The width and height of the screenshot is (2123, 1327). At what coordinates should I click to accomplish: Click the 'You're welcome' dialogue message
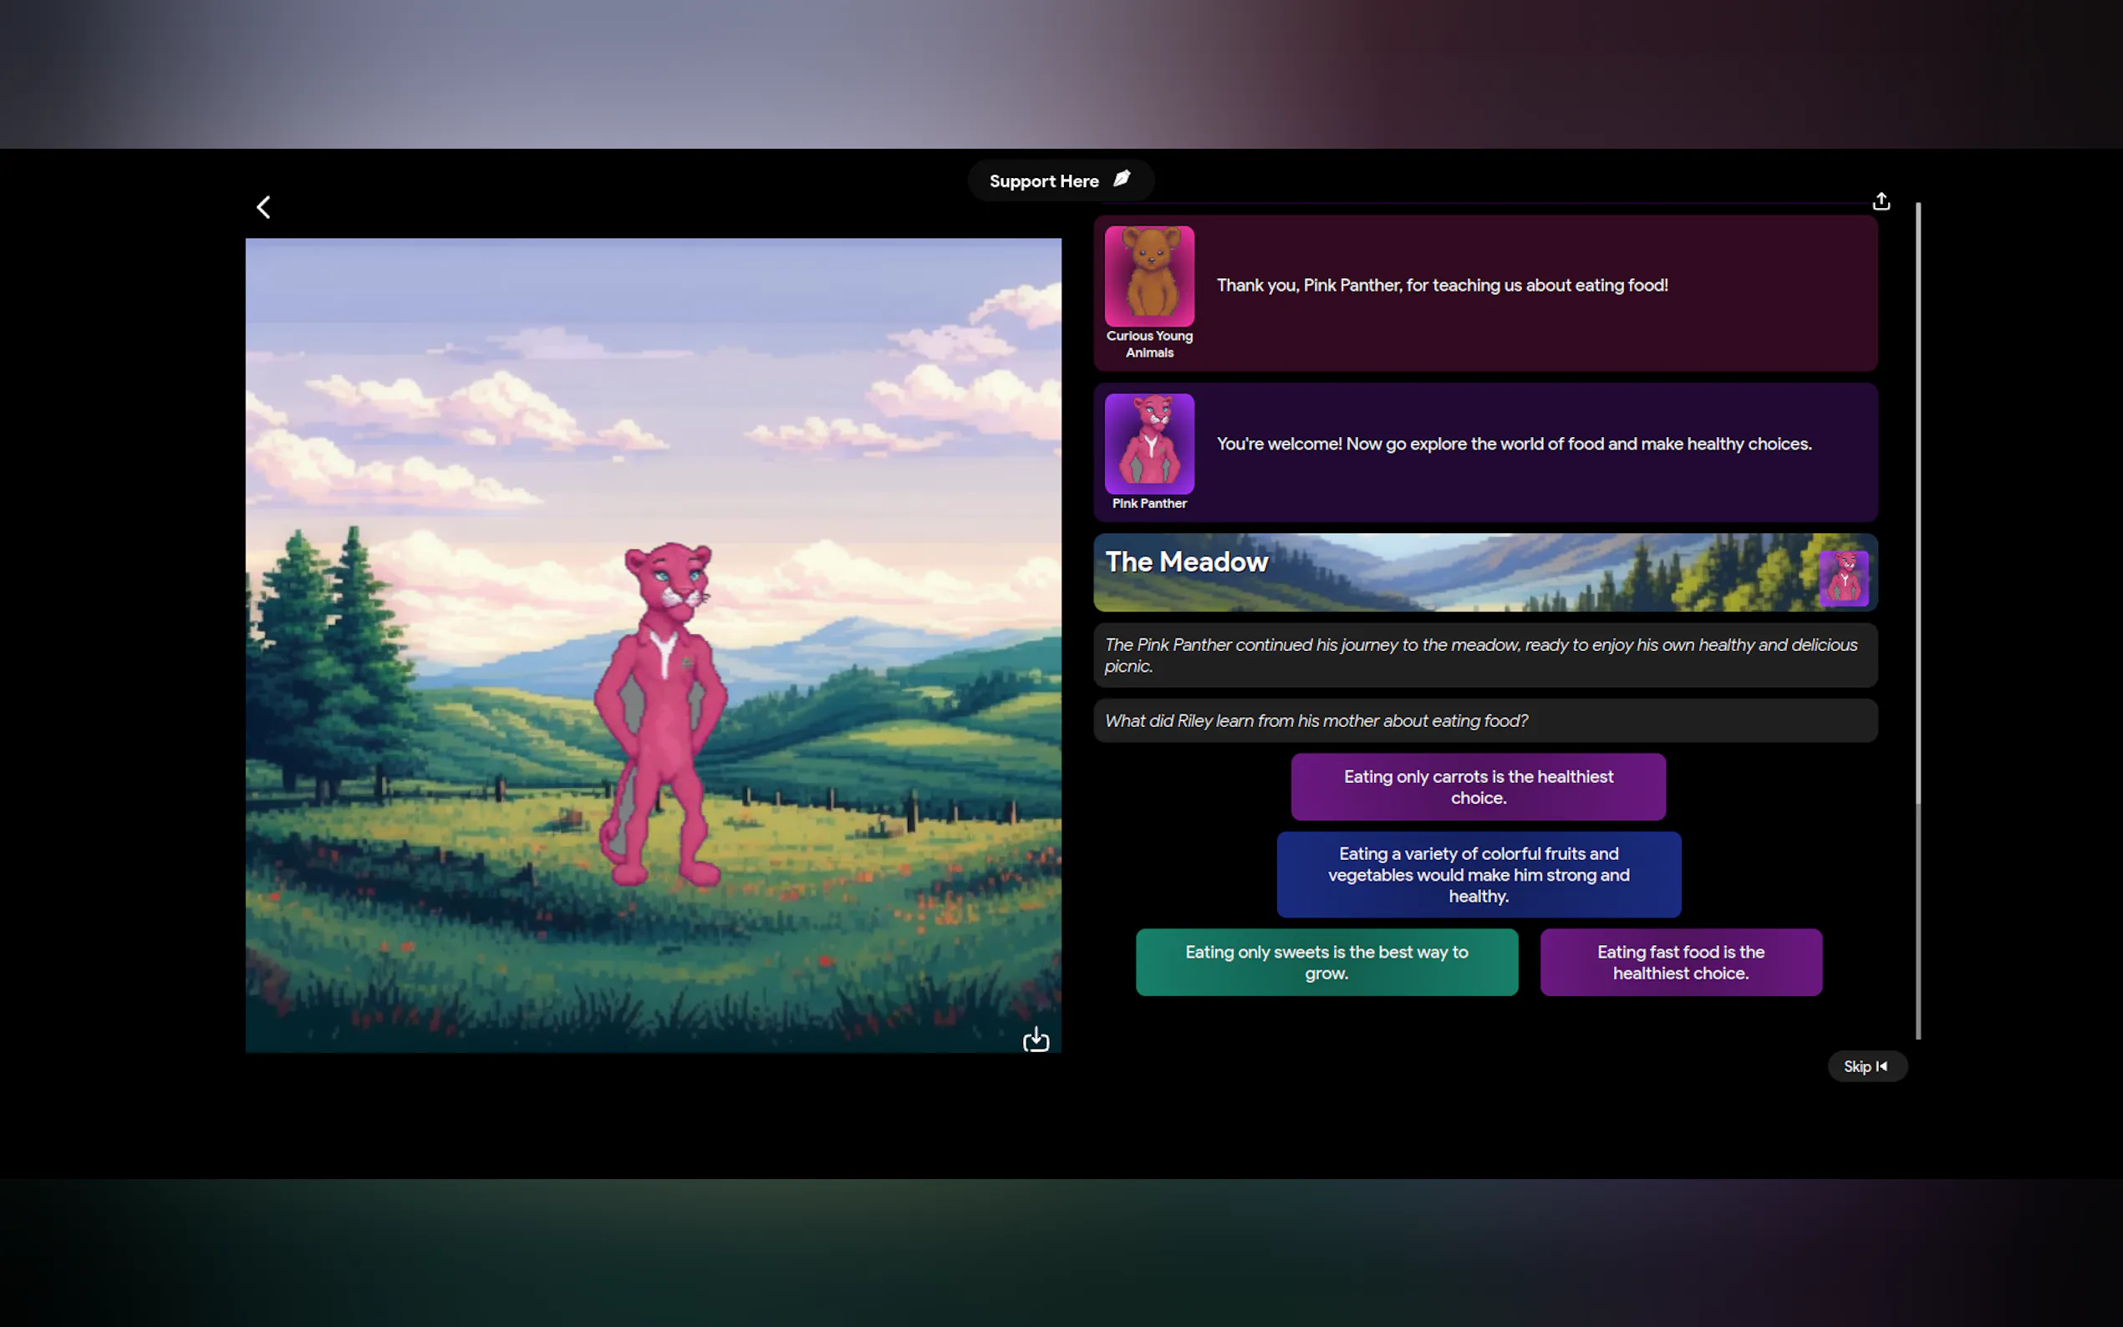(x=1513, y=444)
